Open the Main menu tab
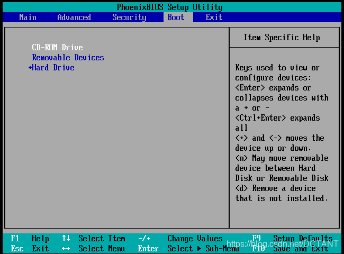344x254 pixels. pos(28,17)
